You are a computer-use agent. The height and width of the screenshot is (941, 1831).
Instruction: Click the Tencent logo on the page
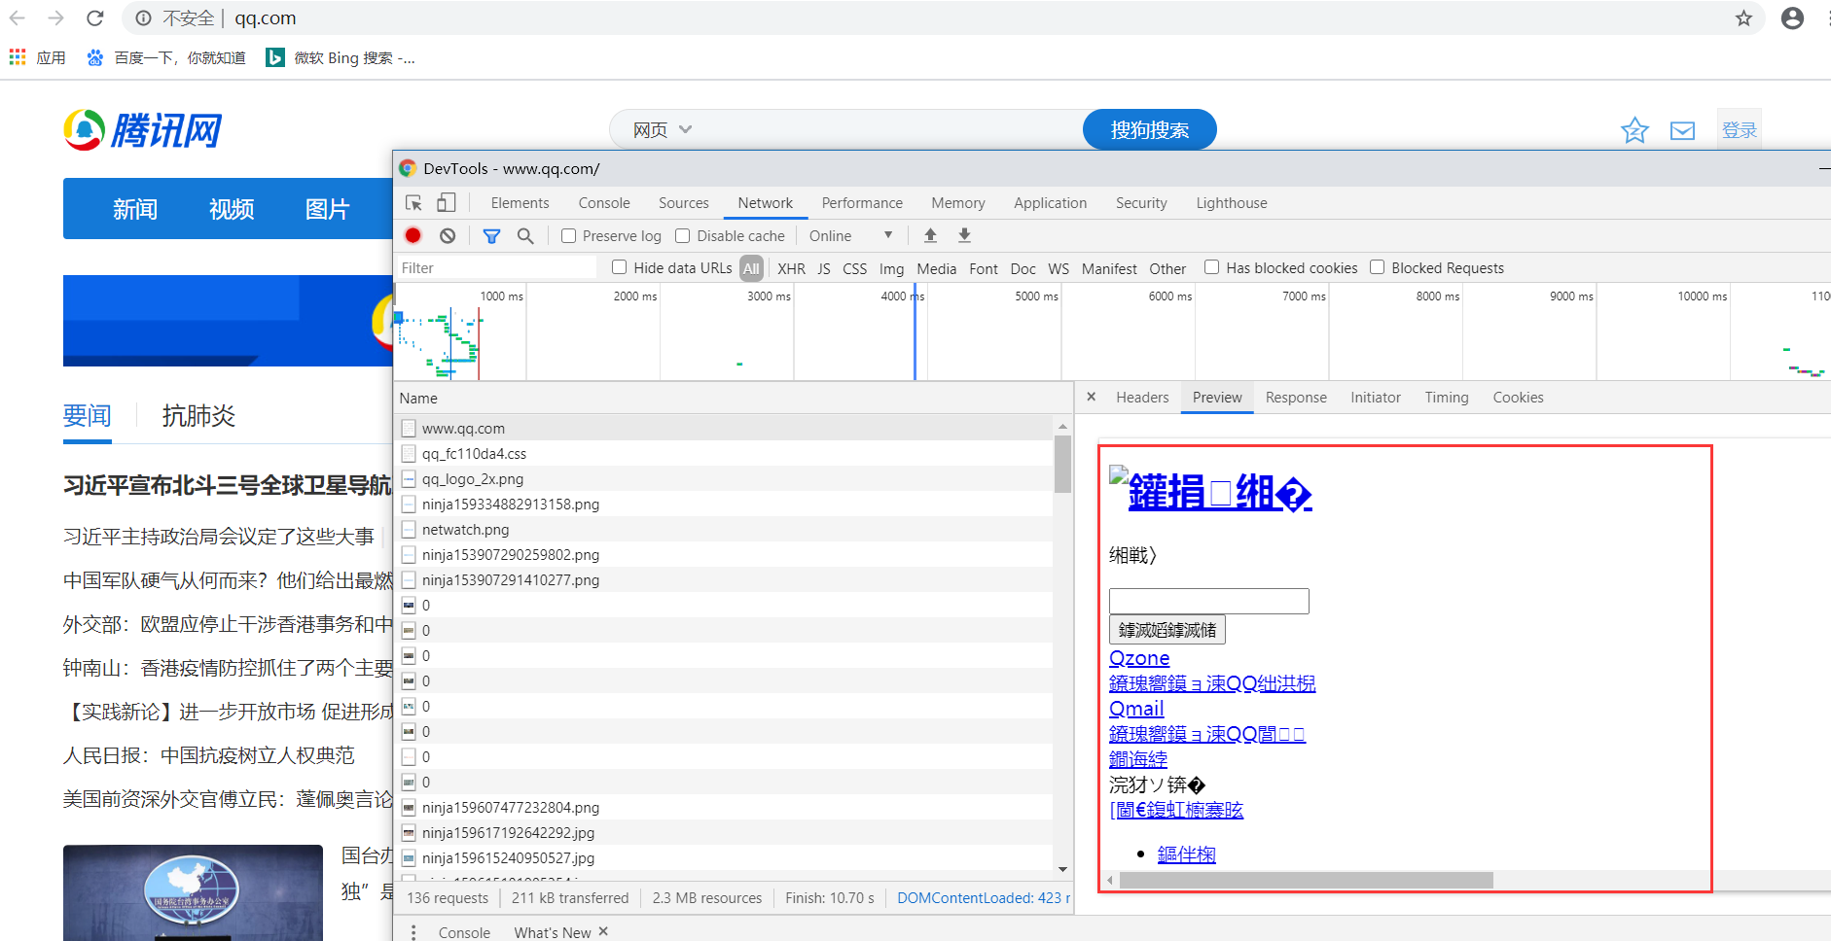[x=143, y=129]
